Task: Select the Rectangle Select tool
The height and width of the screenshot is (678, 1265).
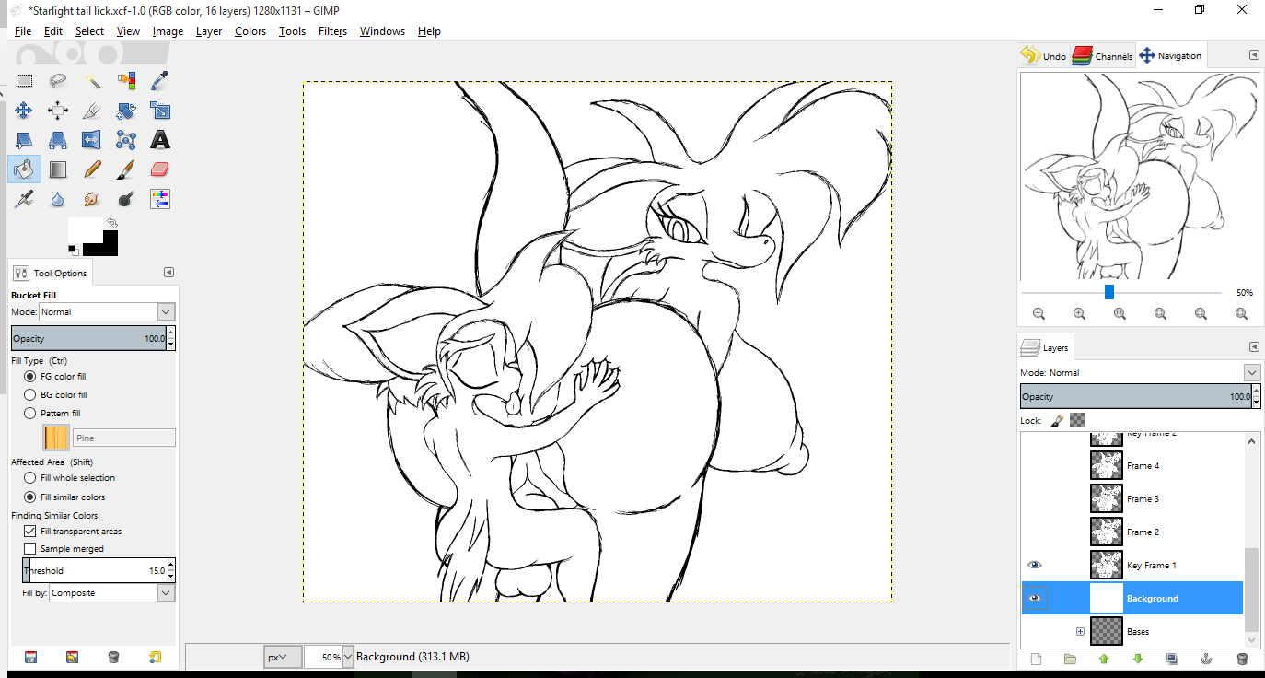Action: 24,81
